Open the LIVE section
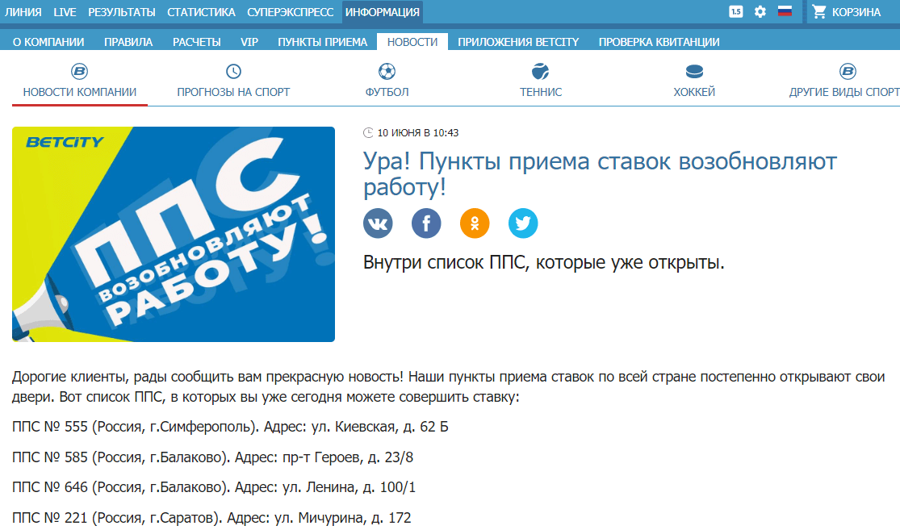Viewport: 900px width, 530px height. tap(65, 12)
